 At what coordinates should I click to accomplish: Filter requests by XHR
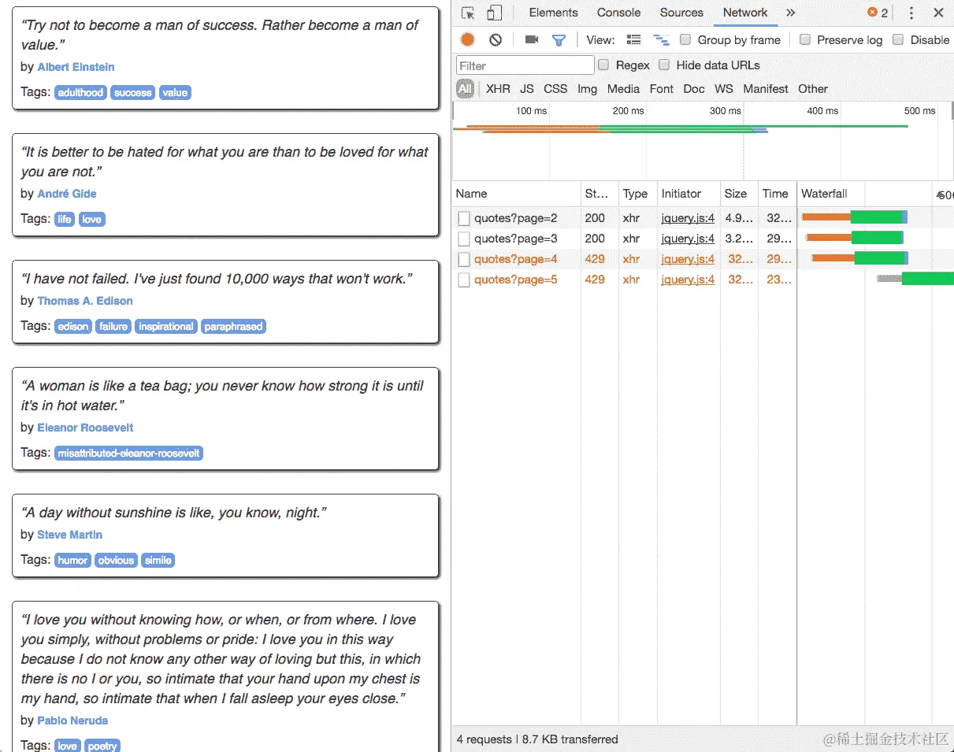coord(498,89)
